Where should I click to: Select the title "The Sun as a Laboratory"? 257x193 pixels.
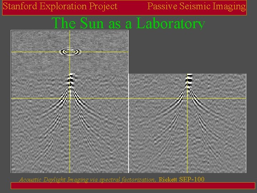coord(128,23)
